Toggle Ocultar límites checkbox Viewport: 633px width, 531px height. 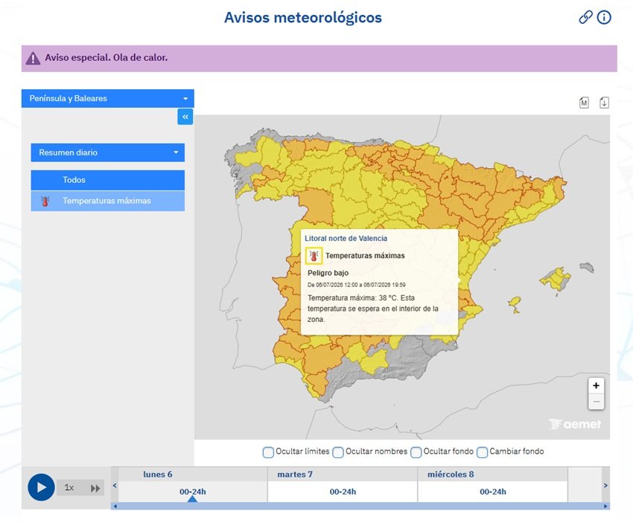268,452
